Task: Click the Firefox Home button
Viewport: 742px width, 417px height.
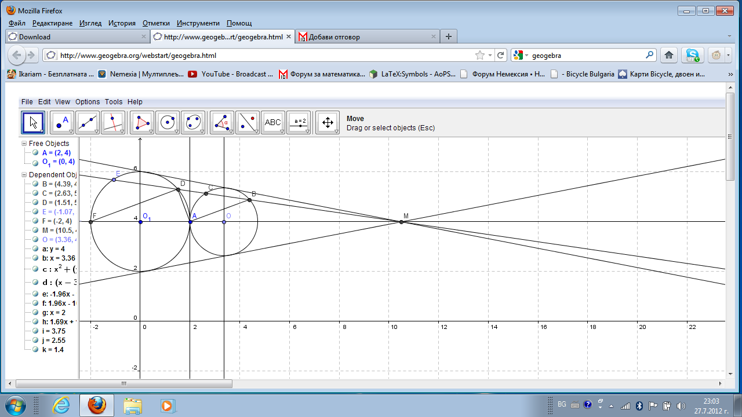Action: click(x=668, y=56)
